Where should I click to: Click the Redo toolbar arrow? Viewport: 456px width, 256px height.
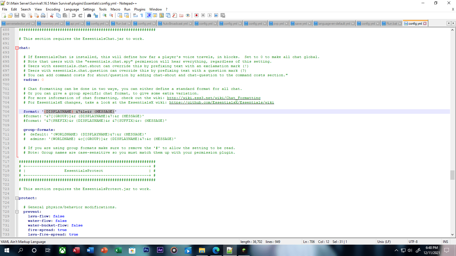[x=80, y=15]
